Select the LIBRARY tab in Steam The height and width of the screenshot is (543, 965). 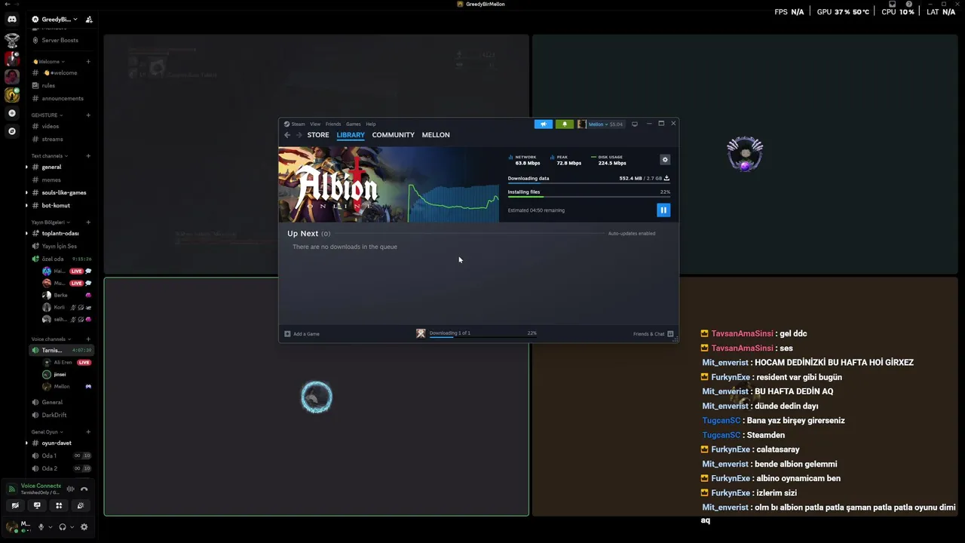(x=351, y=135)
